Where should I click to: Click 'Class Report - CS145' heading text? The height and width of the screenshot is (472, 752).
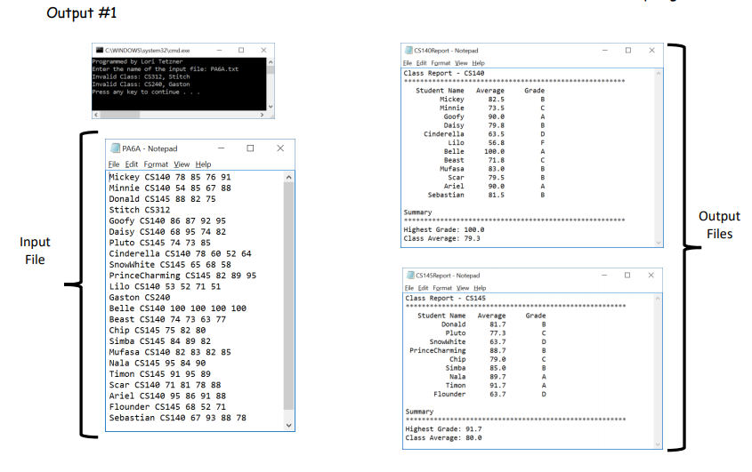coord(446,298)
